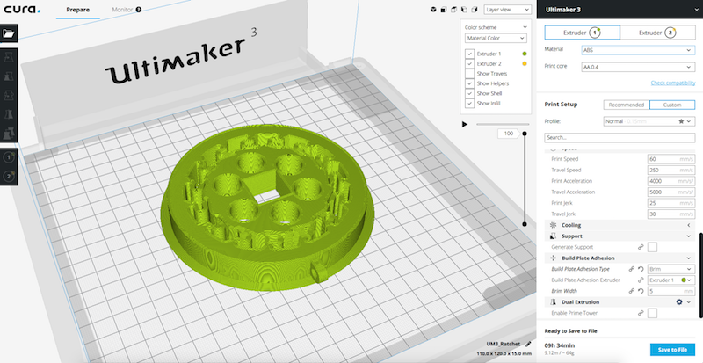Click link icon beside Build Plate Adhesion Type
Image resolution: width=703 pixels, height=363 pixels.
tap(631, 269)
